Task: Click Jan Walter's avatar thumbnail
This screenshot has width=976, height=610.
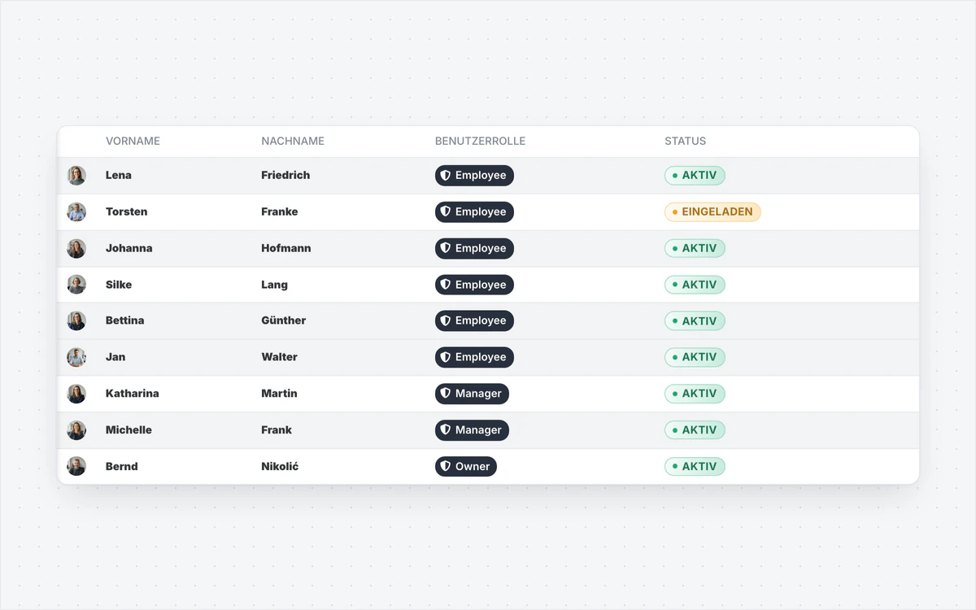Action: [76, 358]
